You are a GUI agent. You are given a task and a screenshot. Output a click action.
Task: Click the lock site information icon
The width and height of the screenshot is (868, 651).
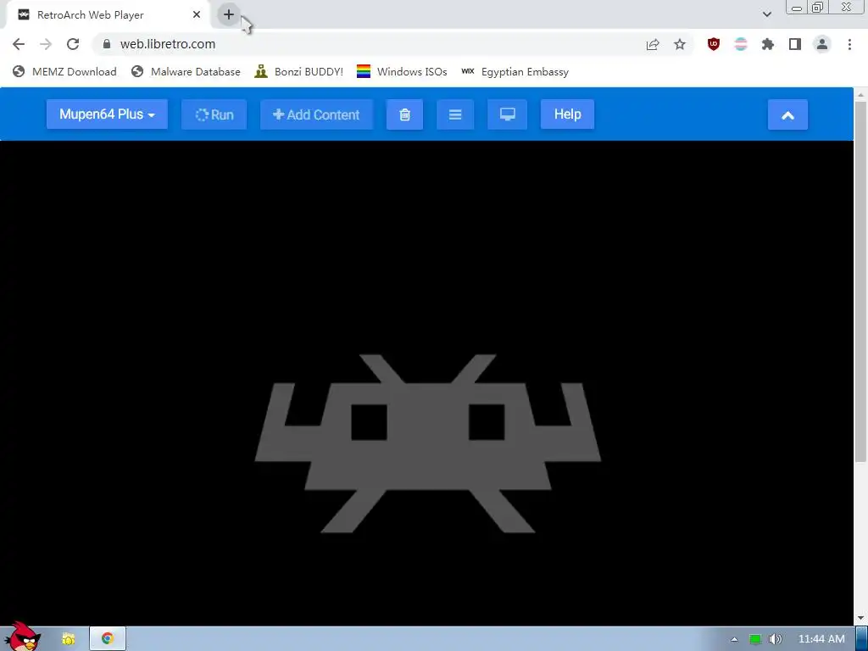[107, 44]
